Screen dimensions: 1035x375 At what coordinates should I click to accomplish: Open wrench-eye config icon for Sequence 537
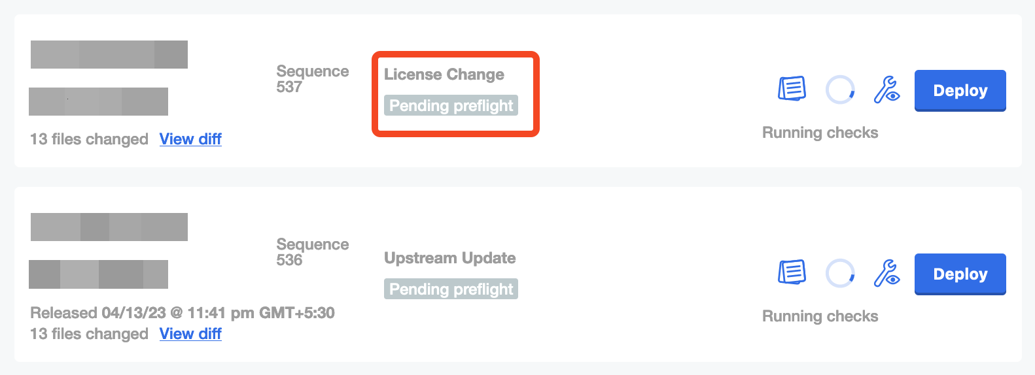[886, 90]
